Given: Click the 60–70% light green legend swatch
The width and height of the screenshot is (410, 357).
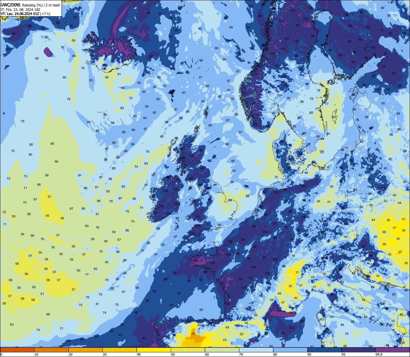Looking at the screenshot, I should click(x=222, y=350).
